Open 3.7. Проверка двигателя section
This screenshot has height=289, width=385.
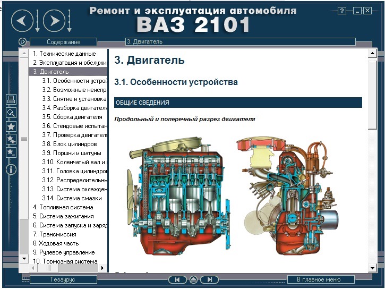click(x=75, y=135)
